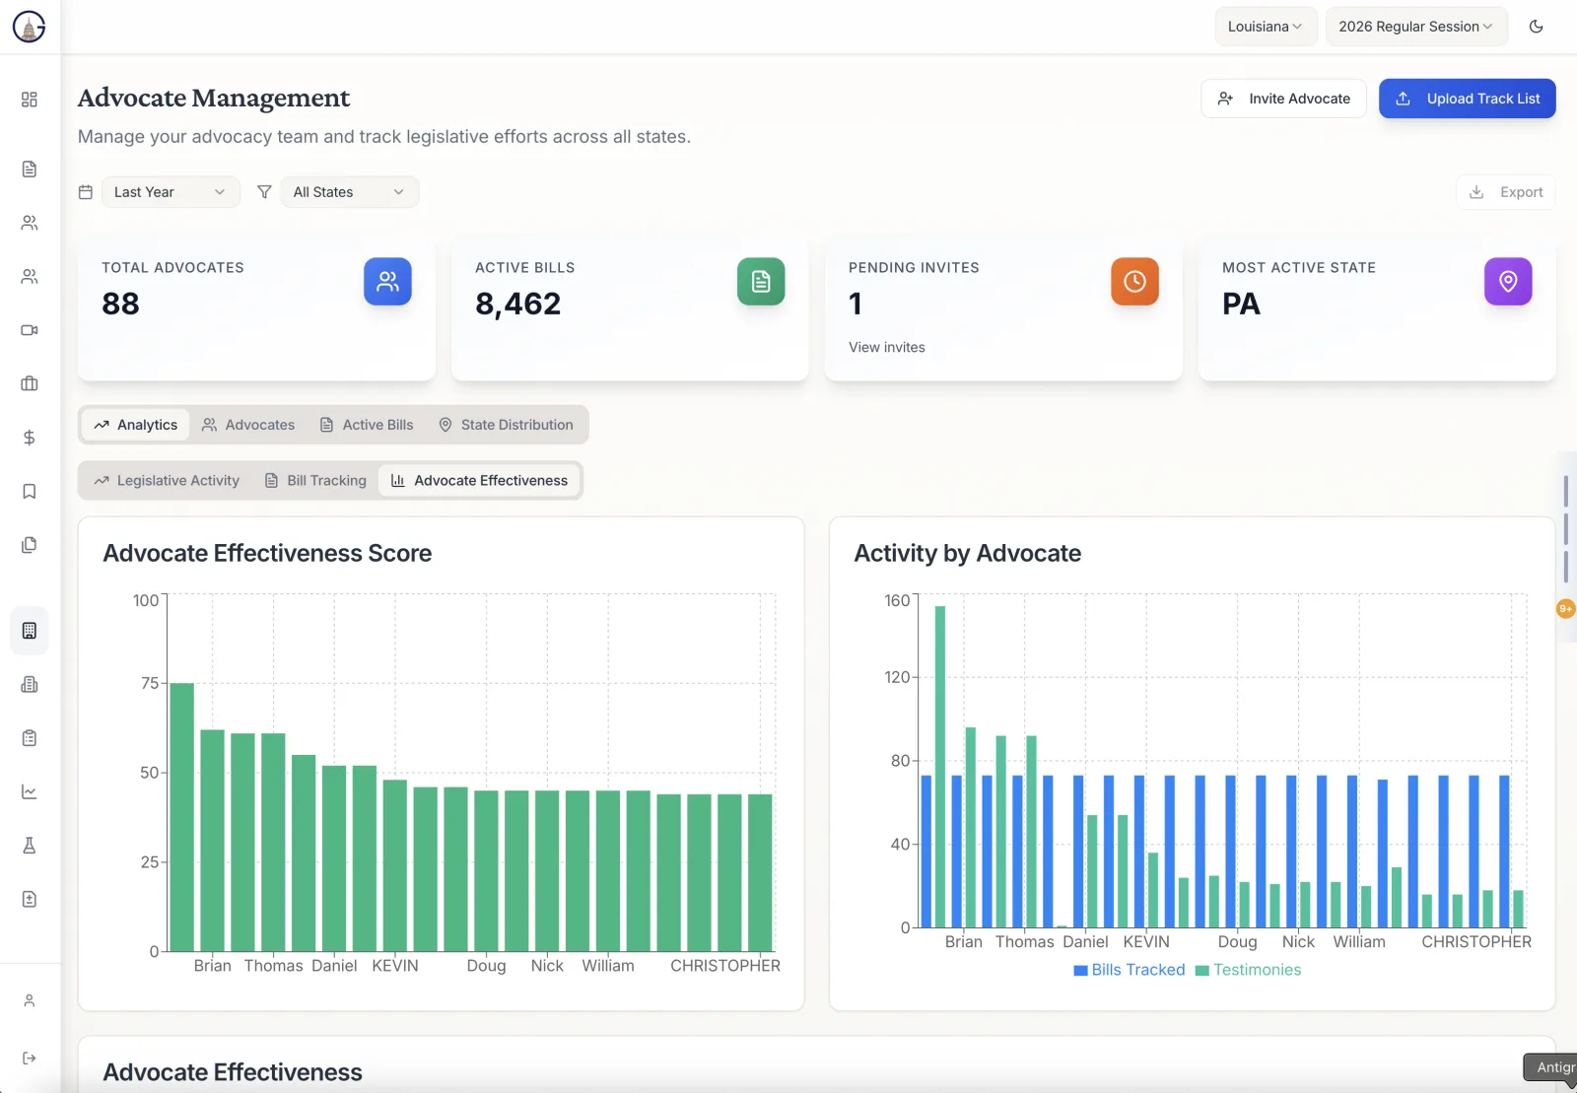Open the line chart sidebar icon

[30, 791]
